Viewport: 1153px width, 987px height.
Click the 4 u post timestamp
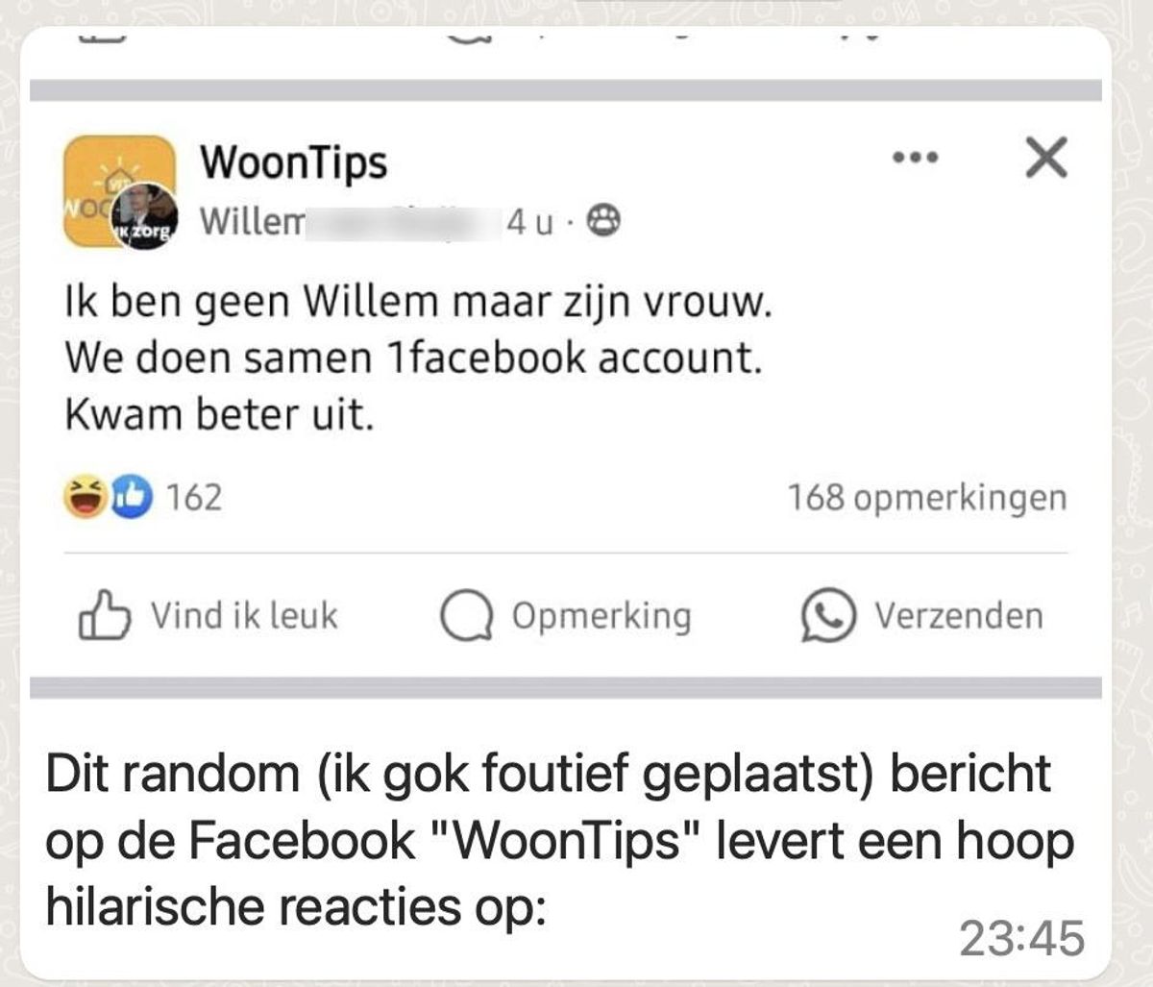530,222
